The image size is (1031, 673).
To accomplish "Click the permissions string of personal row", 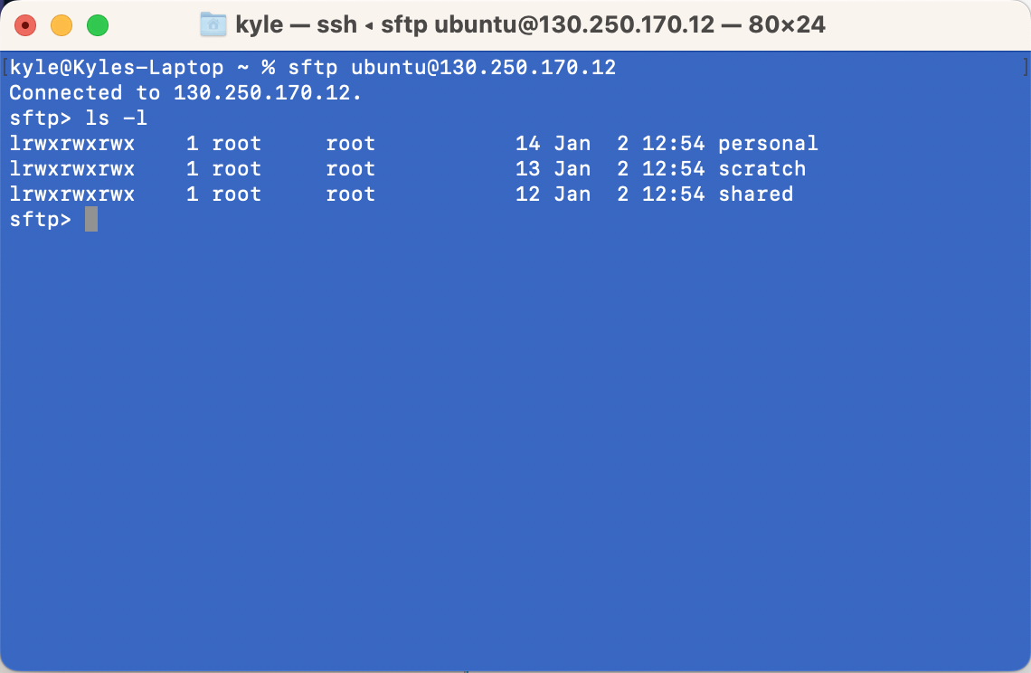I will pos(72,144).
